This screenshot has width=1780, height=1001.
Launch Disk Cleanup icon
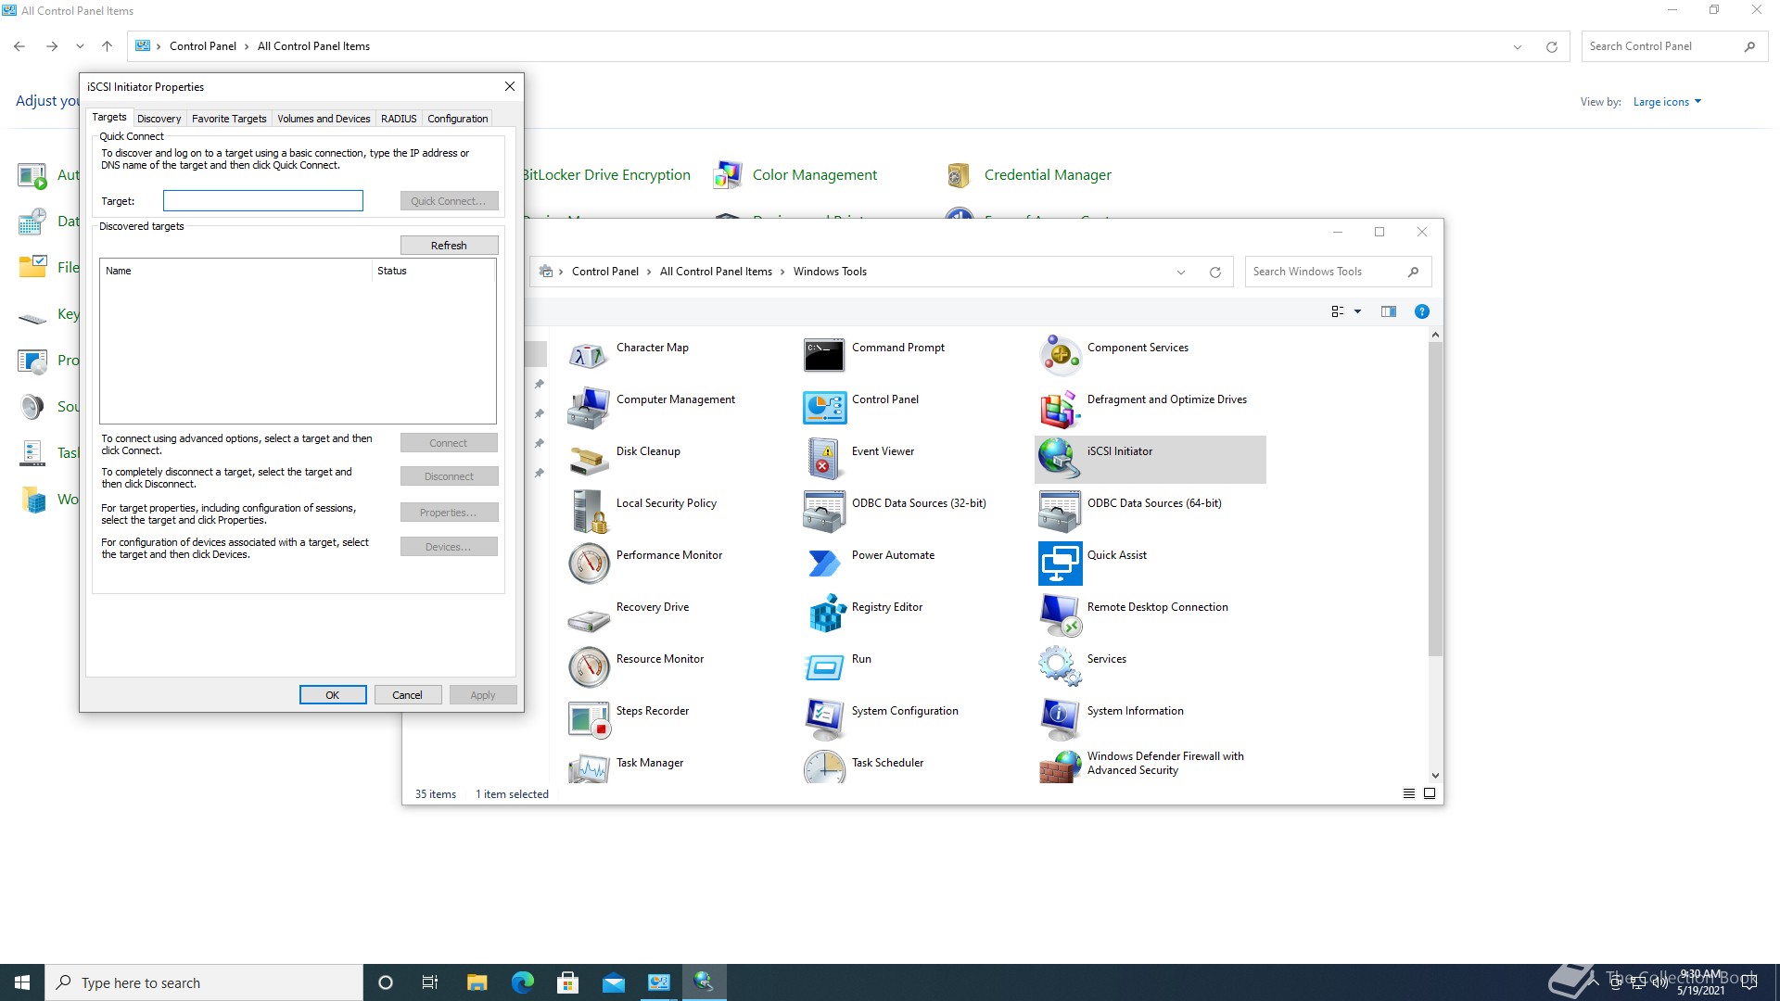pos(589,459)
